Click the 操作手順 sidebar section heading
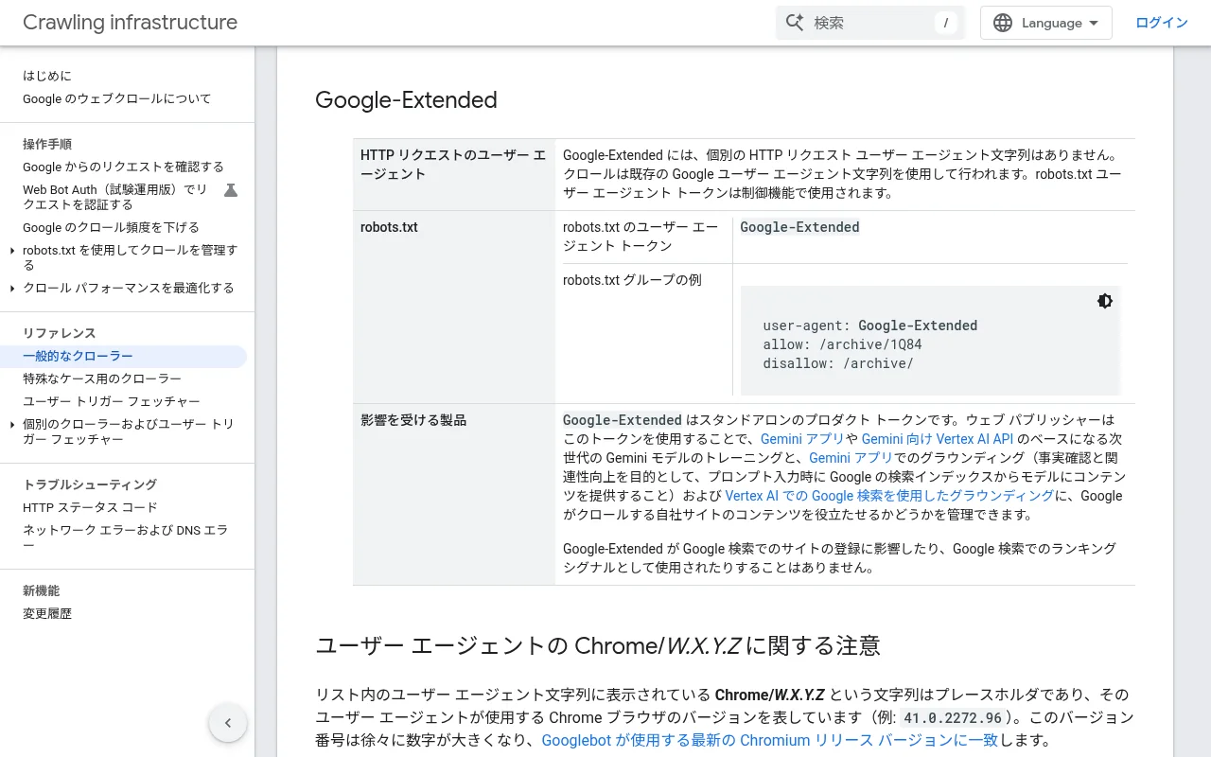Screen dimensions: 1211x757 tap(47, 144)
